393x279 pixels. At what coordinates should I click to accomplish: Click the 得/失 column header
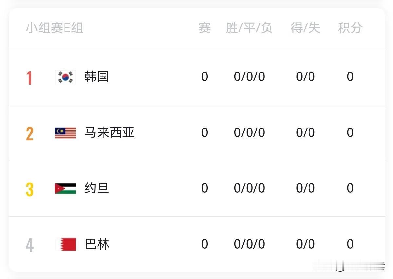click(305, 28)
